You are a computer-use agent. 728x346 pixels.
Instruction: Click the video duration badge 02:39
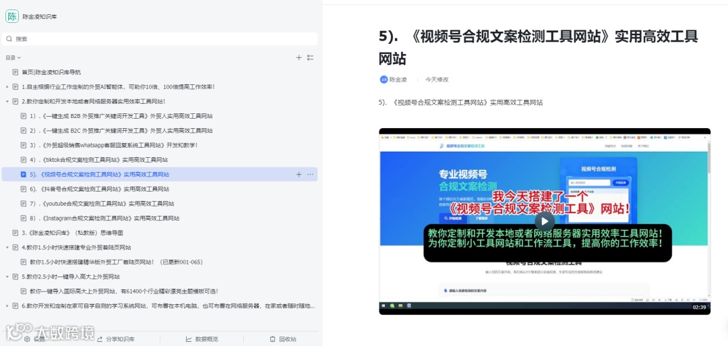click(x=699, y=307)
